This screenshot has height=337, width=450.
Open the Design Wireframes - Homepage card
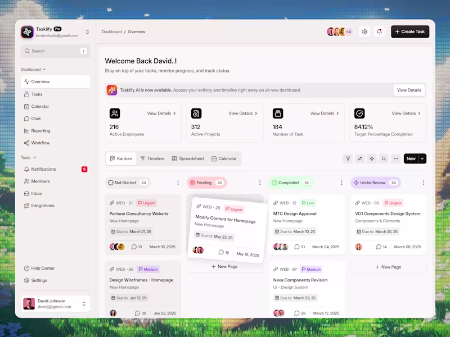point(143,289)
